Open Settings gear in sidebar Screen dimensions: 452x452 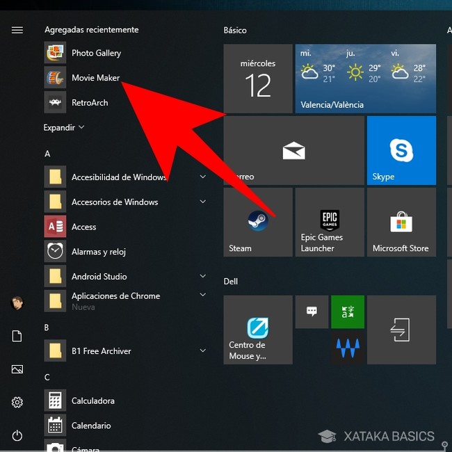[x=17, y=403]
